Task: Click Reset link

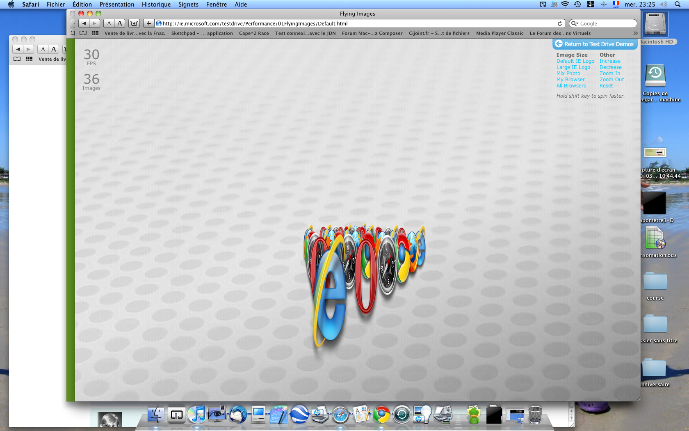Action: click(x=606, y=86)
